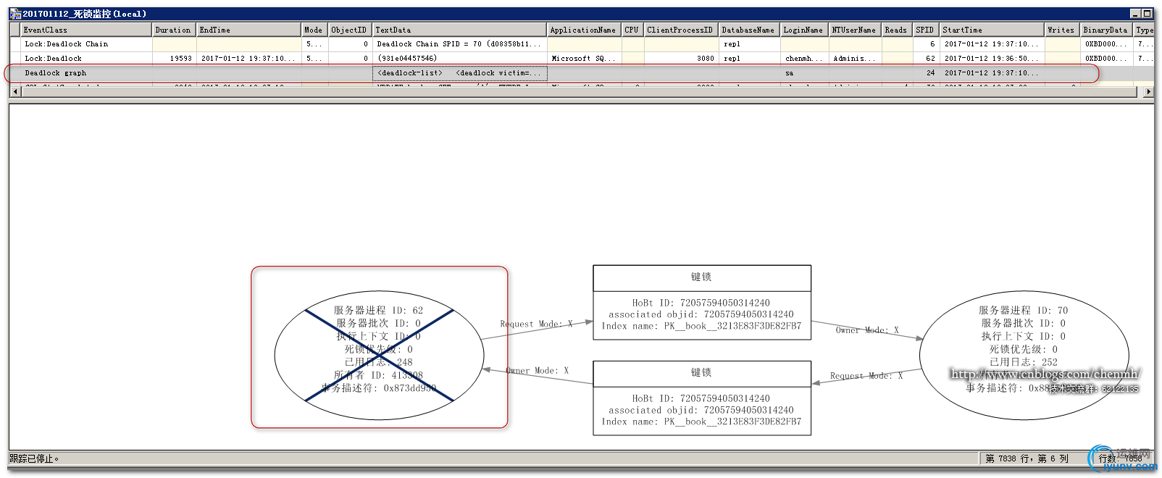
Task: Select the victim process node ID 62
Action: (379, 355)
